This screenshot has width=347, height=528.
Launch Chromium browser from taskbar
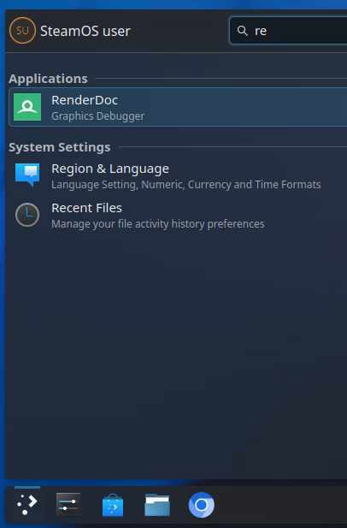(x=202, y=505)
